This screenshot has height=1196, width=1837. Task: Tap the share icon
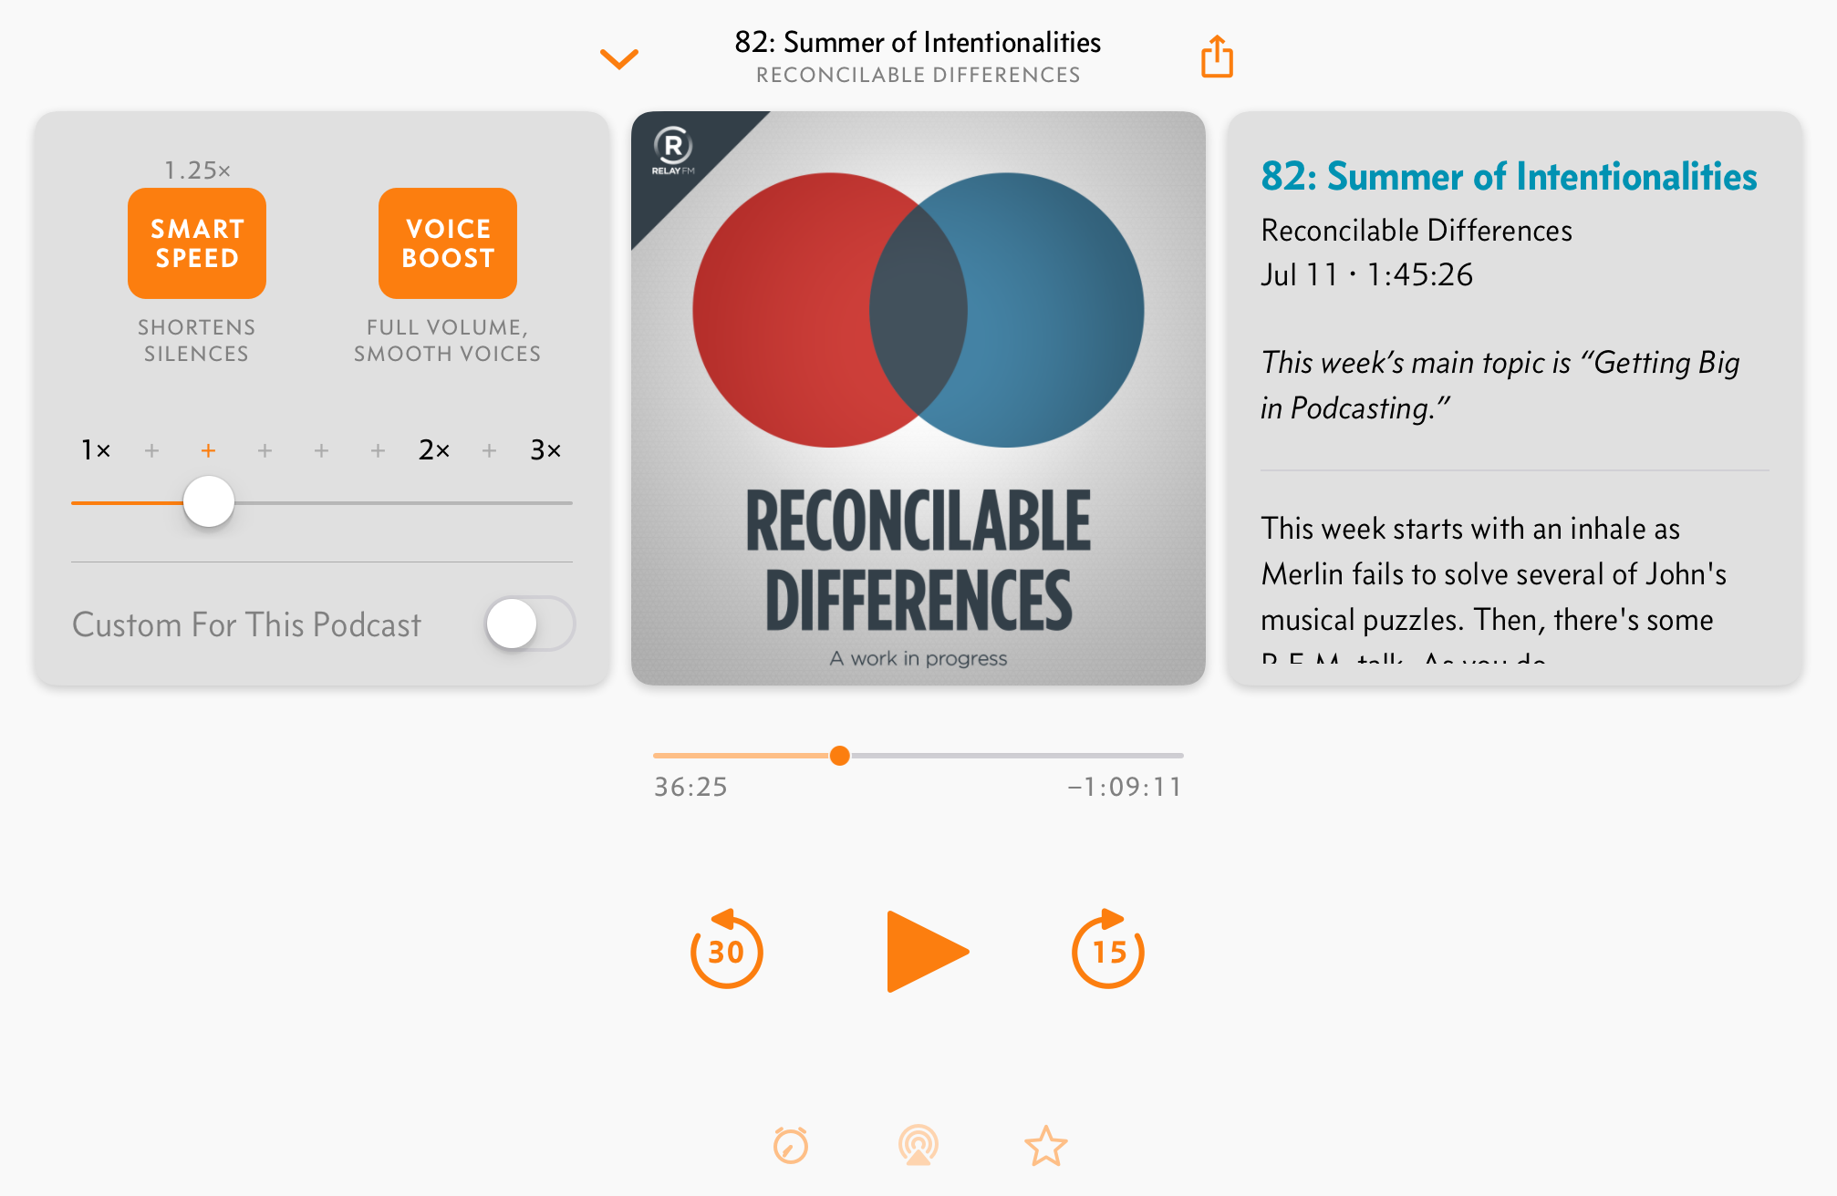pyautogui.click(x=1217, y=57)
